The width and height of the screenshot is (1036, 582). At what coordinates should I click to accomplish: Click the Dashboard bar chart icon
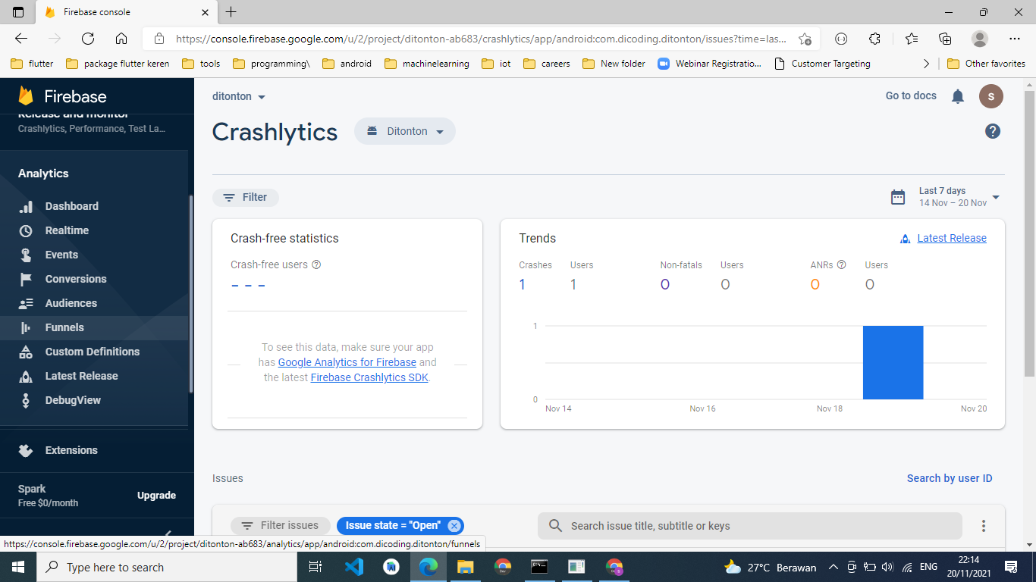[x=26, y=206]
